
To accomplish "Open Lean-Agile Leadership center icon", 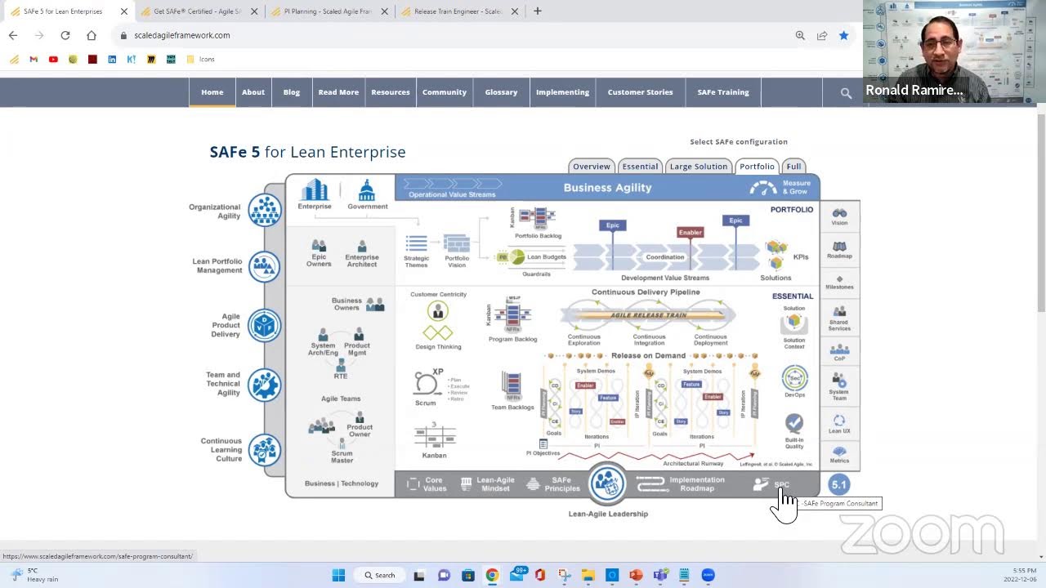I will coord(607,482).
